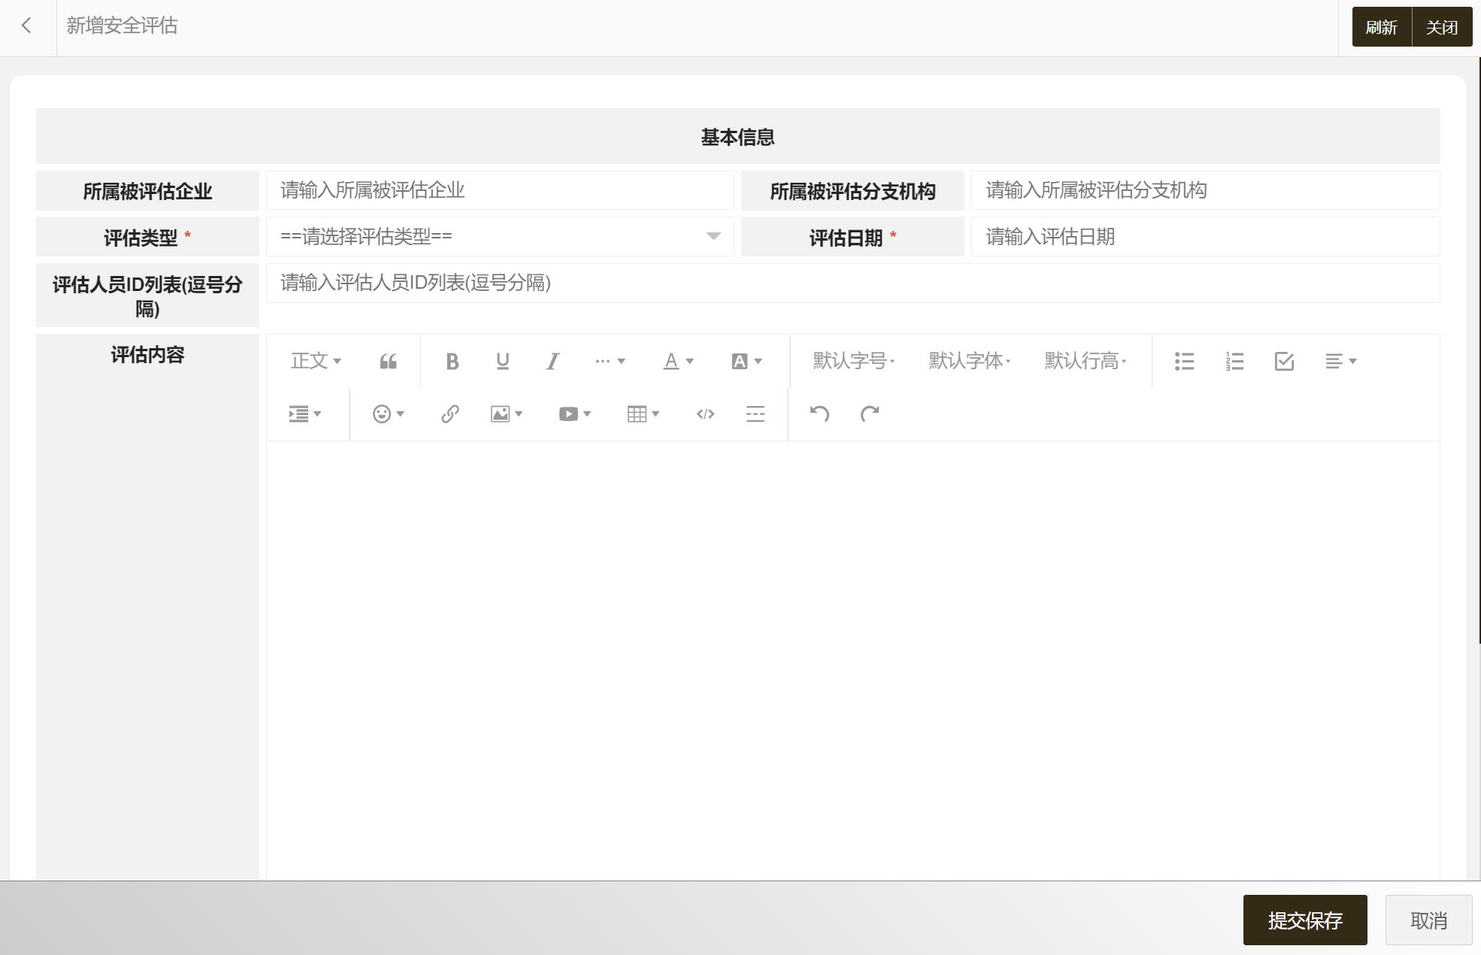Insert code block icon
This screenshot has width=1481, height=955.
coord(705,414)
